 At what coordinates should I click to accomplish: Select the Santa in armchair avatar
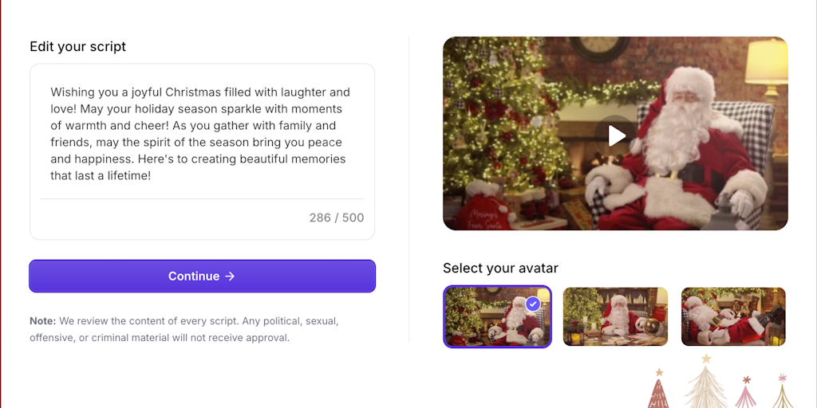497,316
